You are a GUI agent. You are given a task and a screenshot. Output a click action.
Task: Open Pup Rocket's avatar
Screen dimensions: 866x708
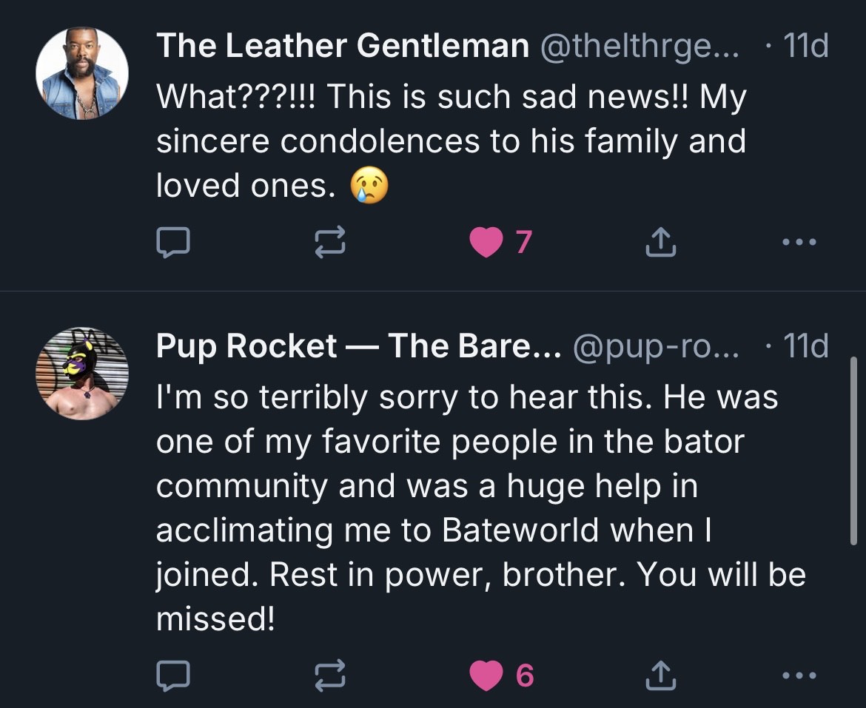[82, 374]
